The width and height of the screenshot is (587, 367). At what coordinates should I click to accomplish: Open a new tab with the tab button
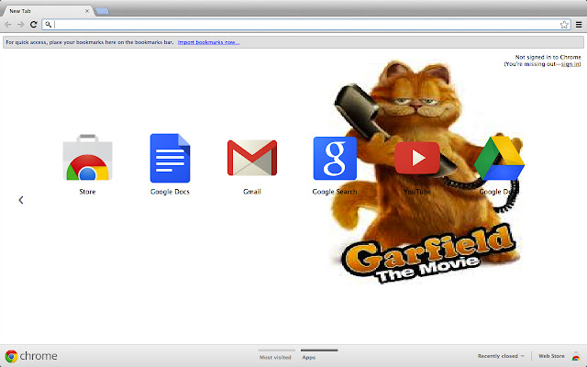(x=102, y=11)
